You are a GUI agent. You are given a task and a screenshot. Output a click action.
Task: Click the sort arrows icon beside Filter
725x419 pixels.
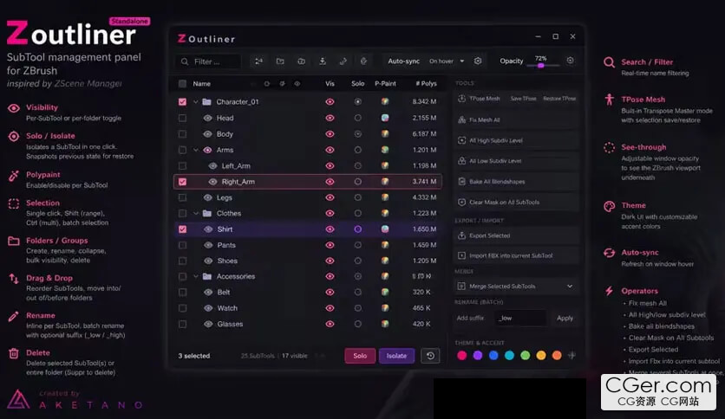point(258,61)
